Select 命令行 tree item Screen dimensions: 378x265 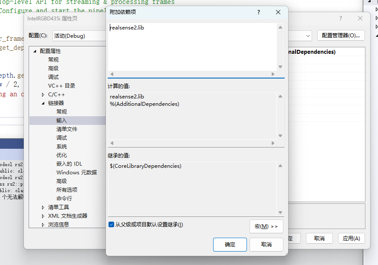click(64, 199)
